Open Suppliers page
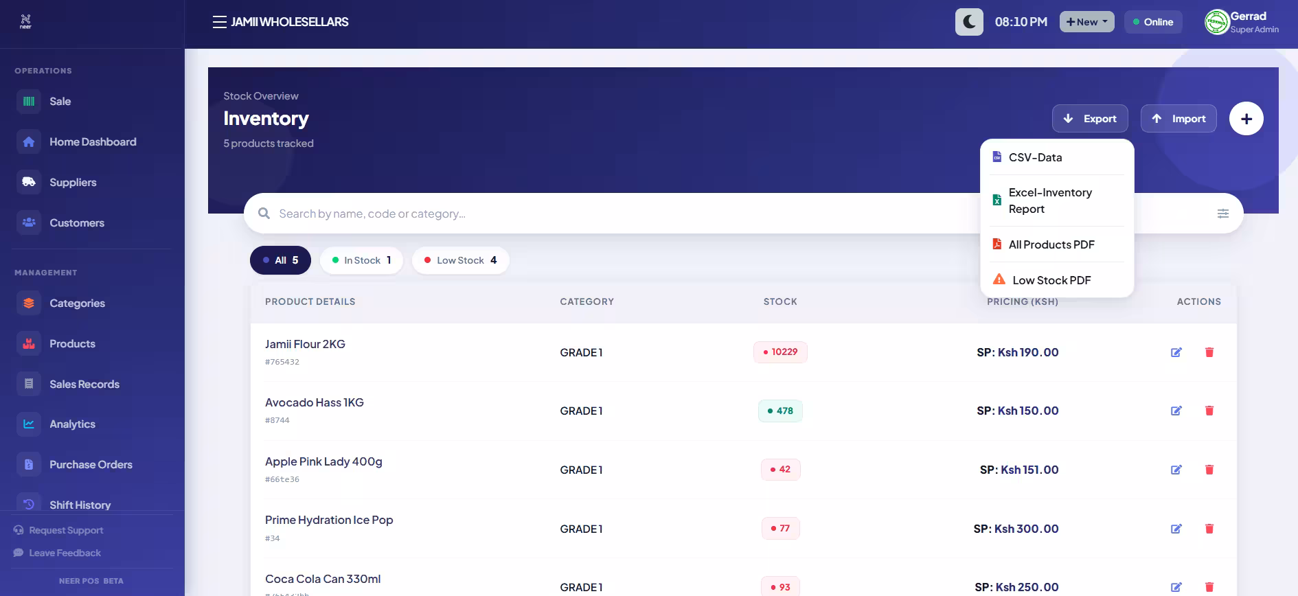Image resolution: width=1298 pixels, height=596 pixels. tap(91, 183)
